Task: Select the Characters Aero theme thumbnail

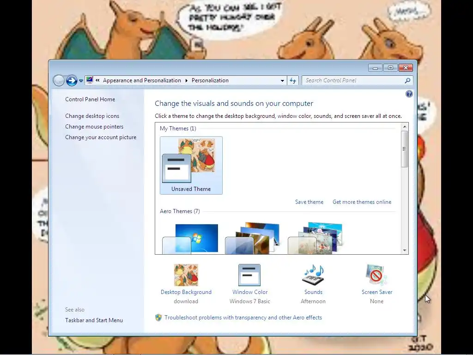Action: (315, 238)
